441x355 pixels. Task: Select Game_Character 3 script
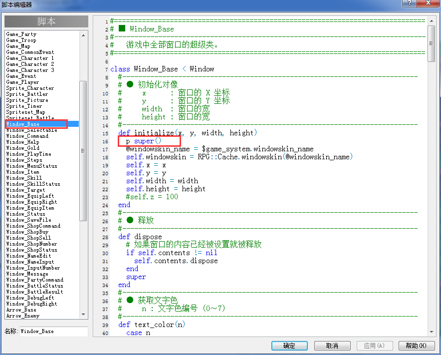30,70
